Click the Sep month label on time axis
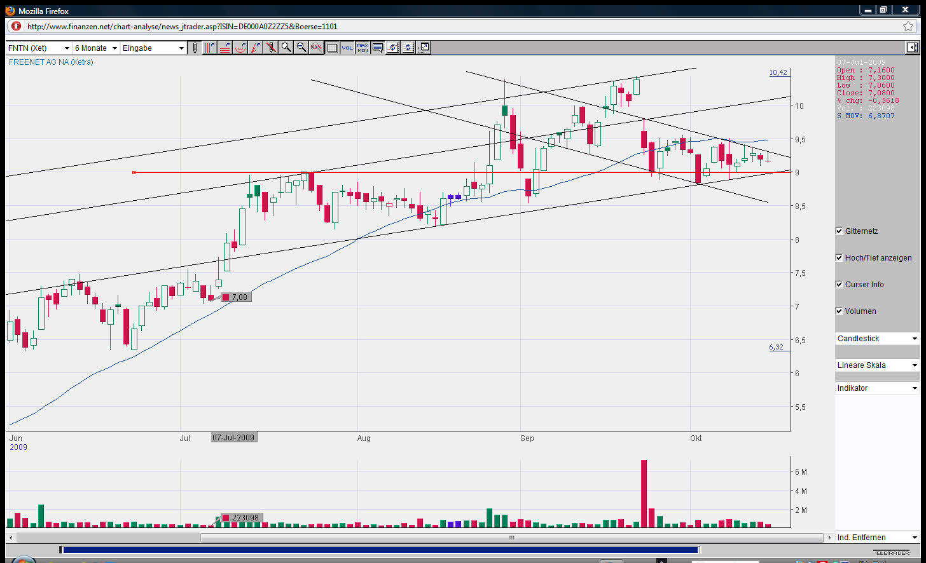Image resolution: width=926 pixels, height=563 pixels. (527, 438)
